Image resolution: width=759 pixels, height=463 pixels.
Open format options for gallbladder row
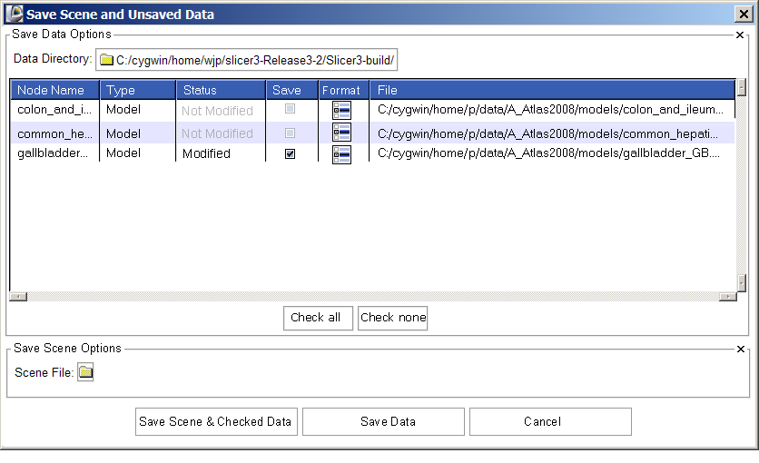[341, 154]
